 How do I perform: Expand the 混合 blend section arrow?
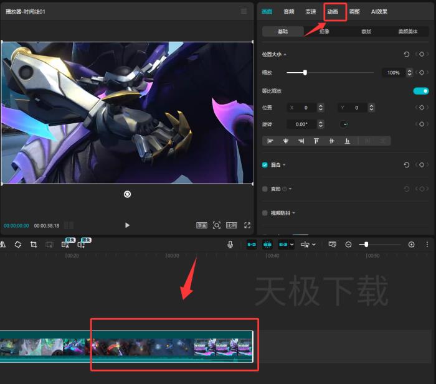tap(285, 165)
